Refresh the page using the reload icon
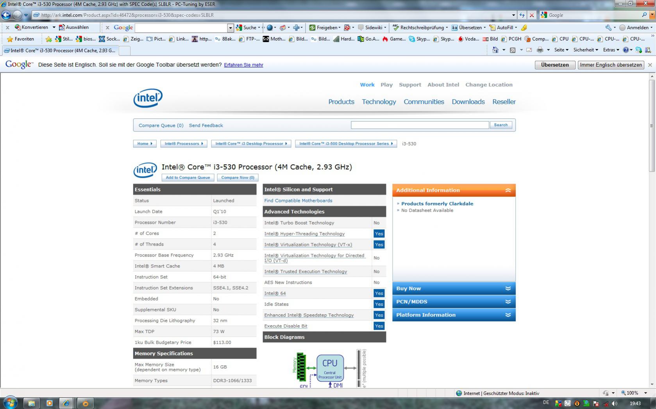 click(x=522, y=15)
